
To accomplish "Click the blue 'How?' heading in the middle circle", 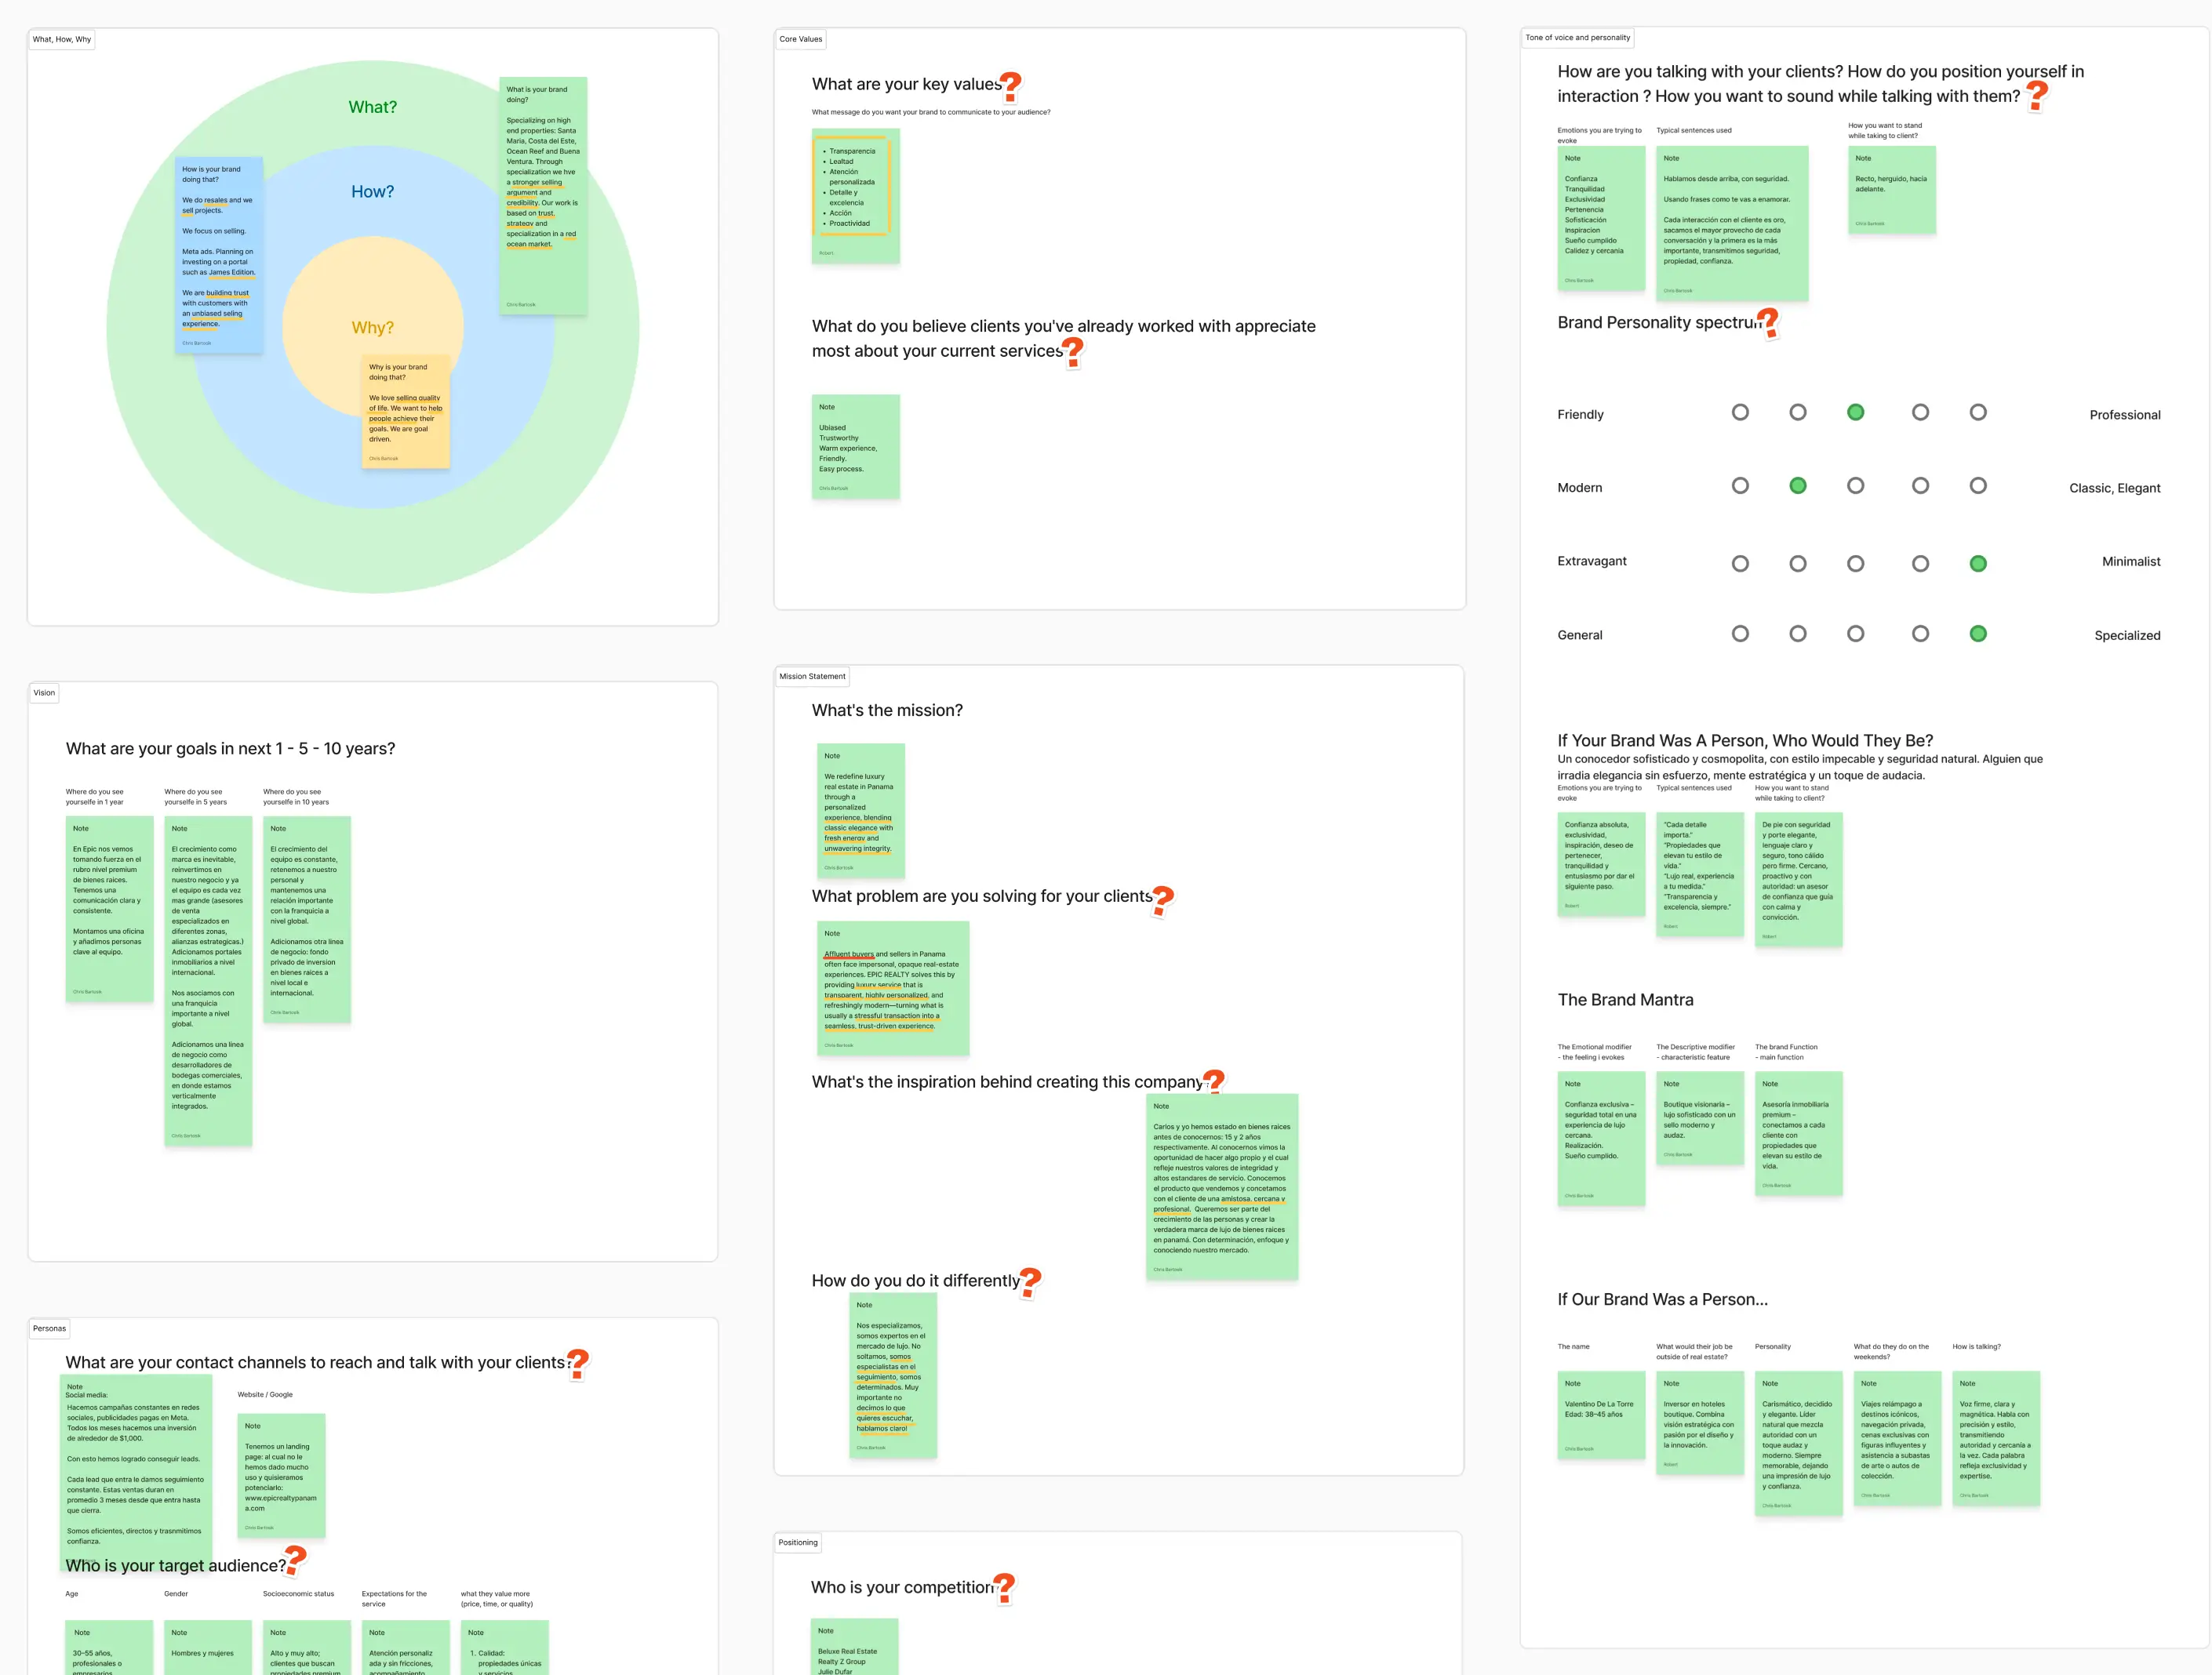I will [373, 192].
